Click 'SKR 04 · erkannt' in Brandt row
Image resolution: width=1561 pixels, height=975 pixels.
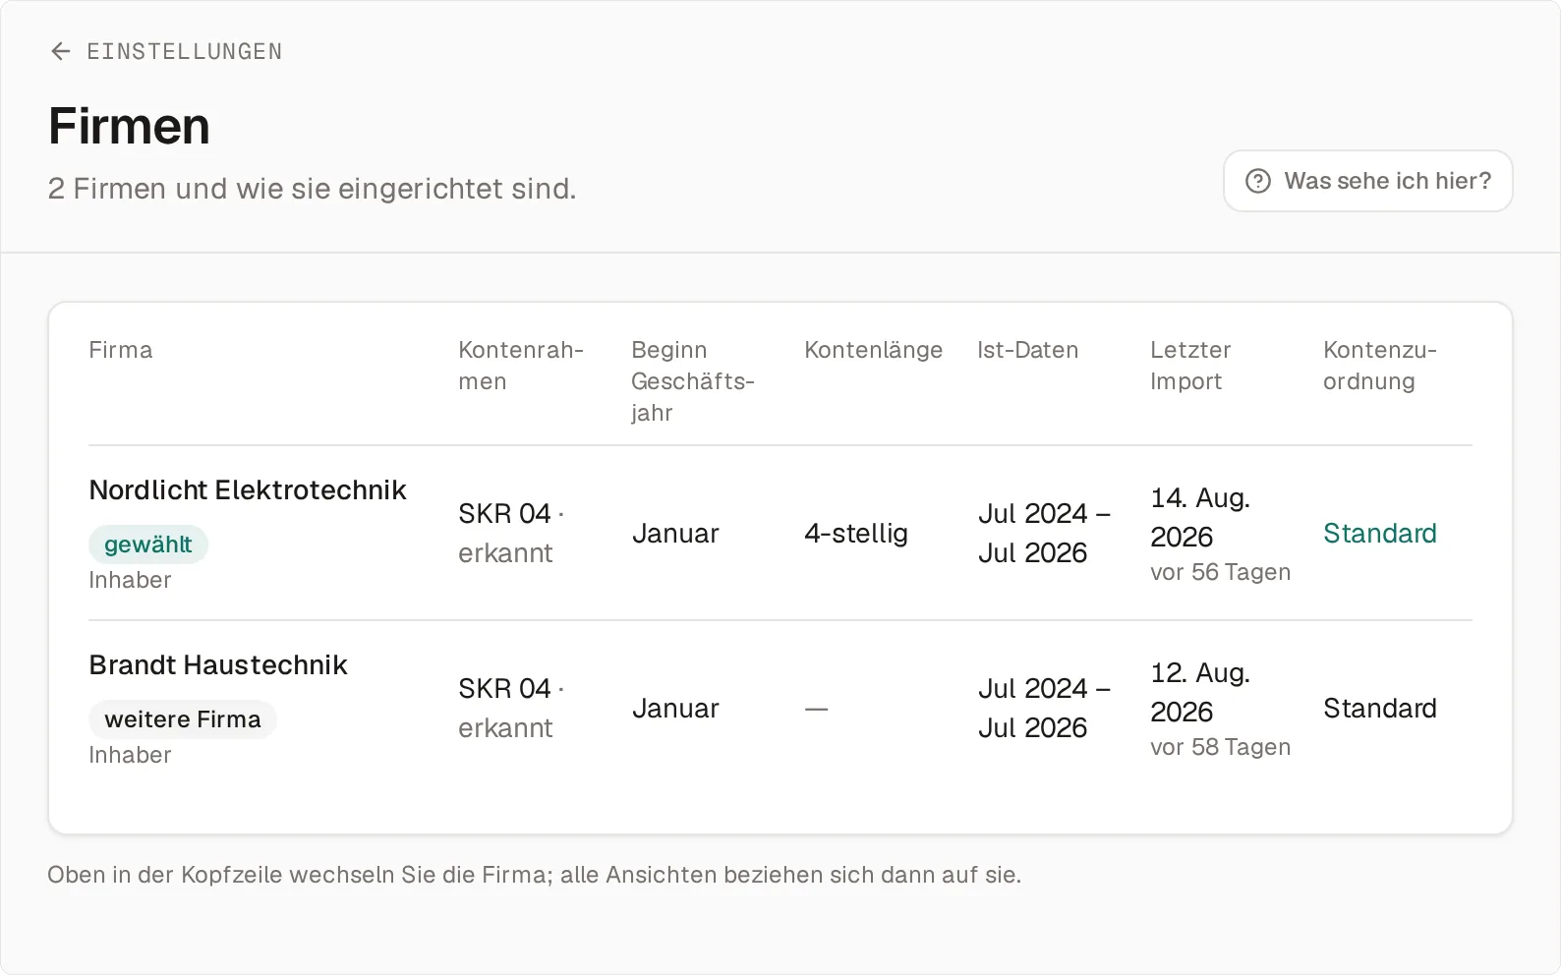[x=511, y=708]
